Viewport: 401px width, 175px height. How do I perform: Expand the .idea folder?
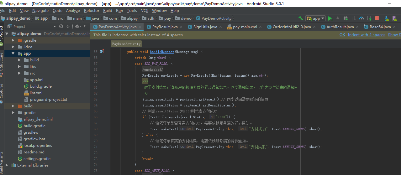[x=13, y=47]
